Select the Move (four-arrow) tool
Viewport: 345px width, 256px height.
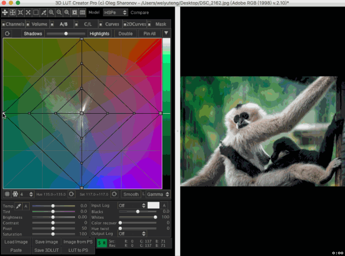[5, 12]
